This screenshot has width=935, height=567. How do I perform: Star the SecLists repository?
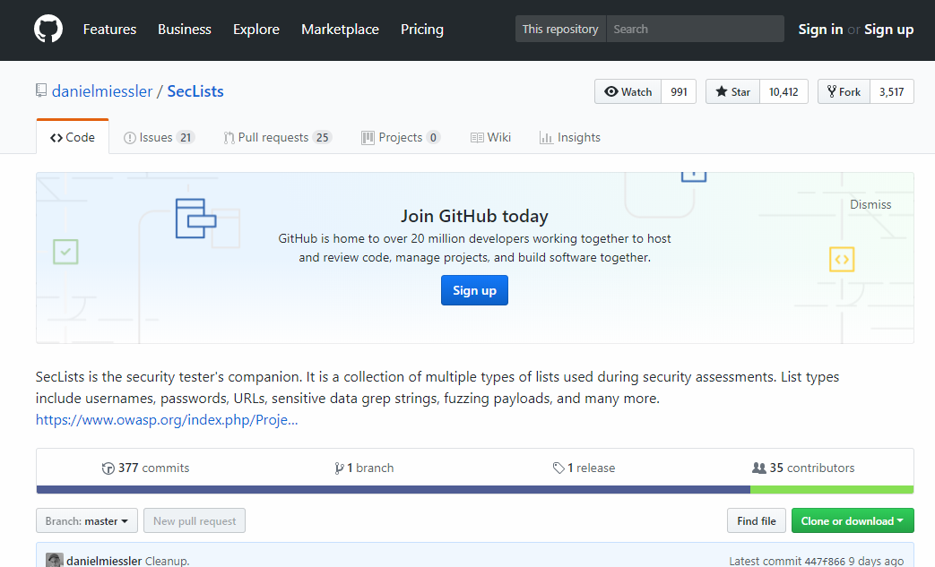click(x=733, y=91)
